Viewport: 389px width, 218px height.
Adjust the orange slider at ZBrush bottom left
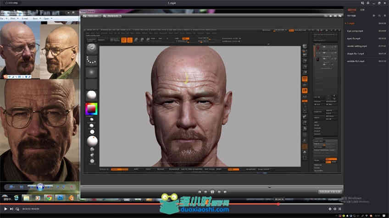point(119,169)
